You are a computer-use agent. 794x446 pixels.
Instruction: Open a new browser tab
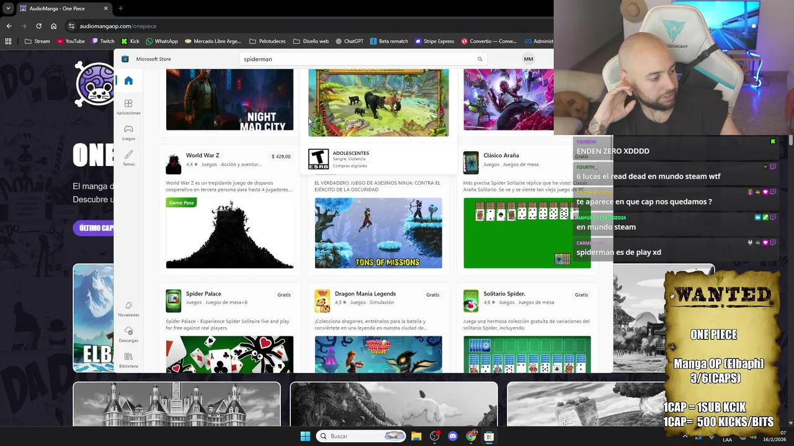tap(120, 9)
